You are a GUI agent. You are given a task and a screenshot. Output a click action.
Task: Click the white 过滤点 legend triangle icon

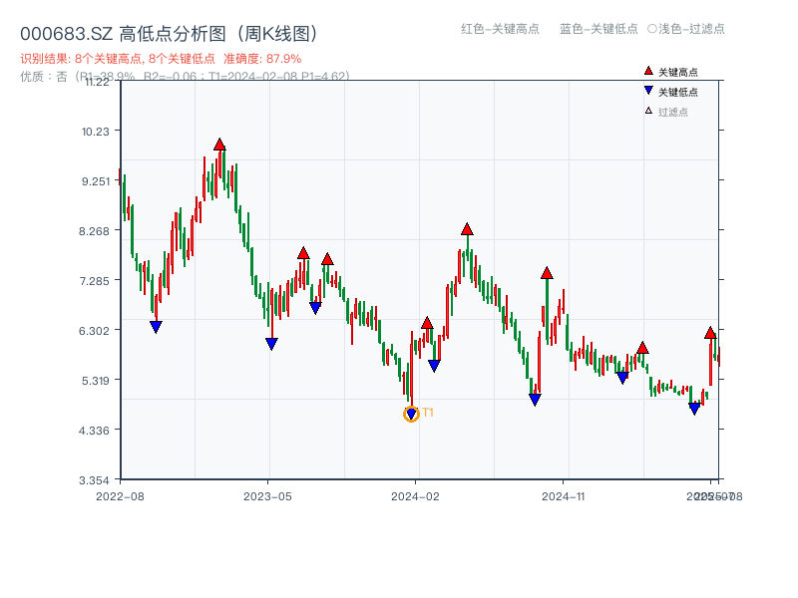point(648,111)
